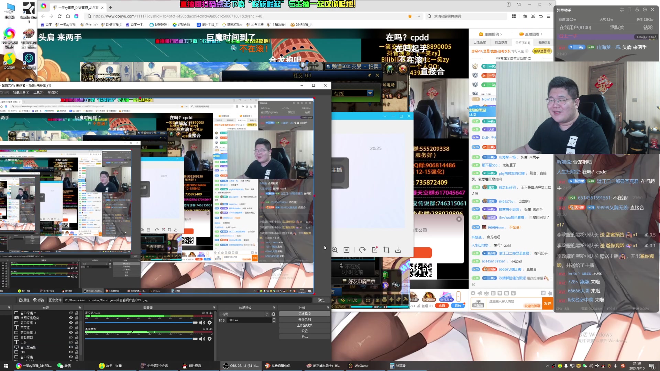Image resolution: width=660 pixels, height=371 pixels.
Task: Open the 淡出 transition dropdown
Action: [245, 314]
